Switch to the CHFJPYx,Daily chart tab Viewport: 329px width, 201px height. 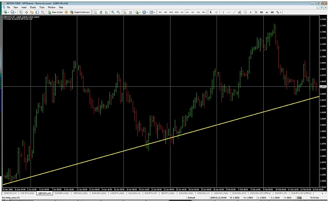point(27,193)
